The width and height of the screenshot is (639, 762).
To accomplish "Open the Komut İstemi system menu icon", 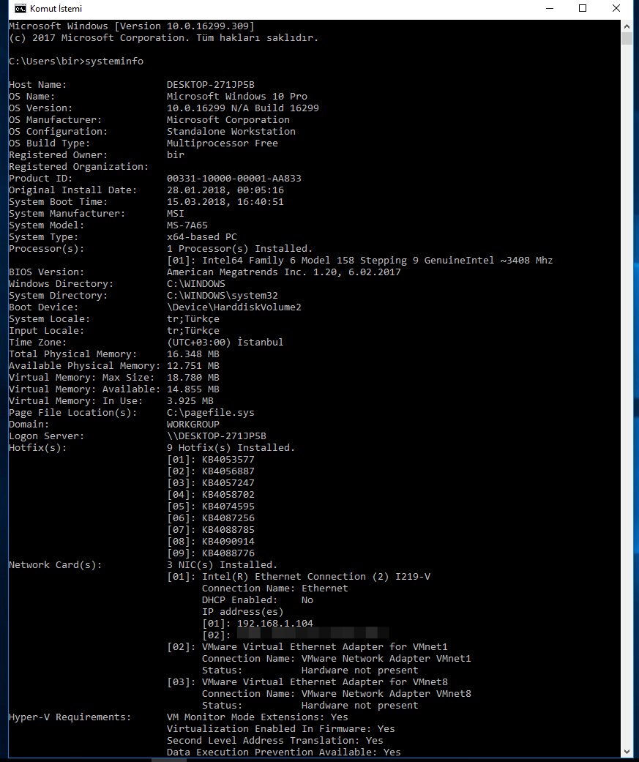I will [x=20, y=9].
